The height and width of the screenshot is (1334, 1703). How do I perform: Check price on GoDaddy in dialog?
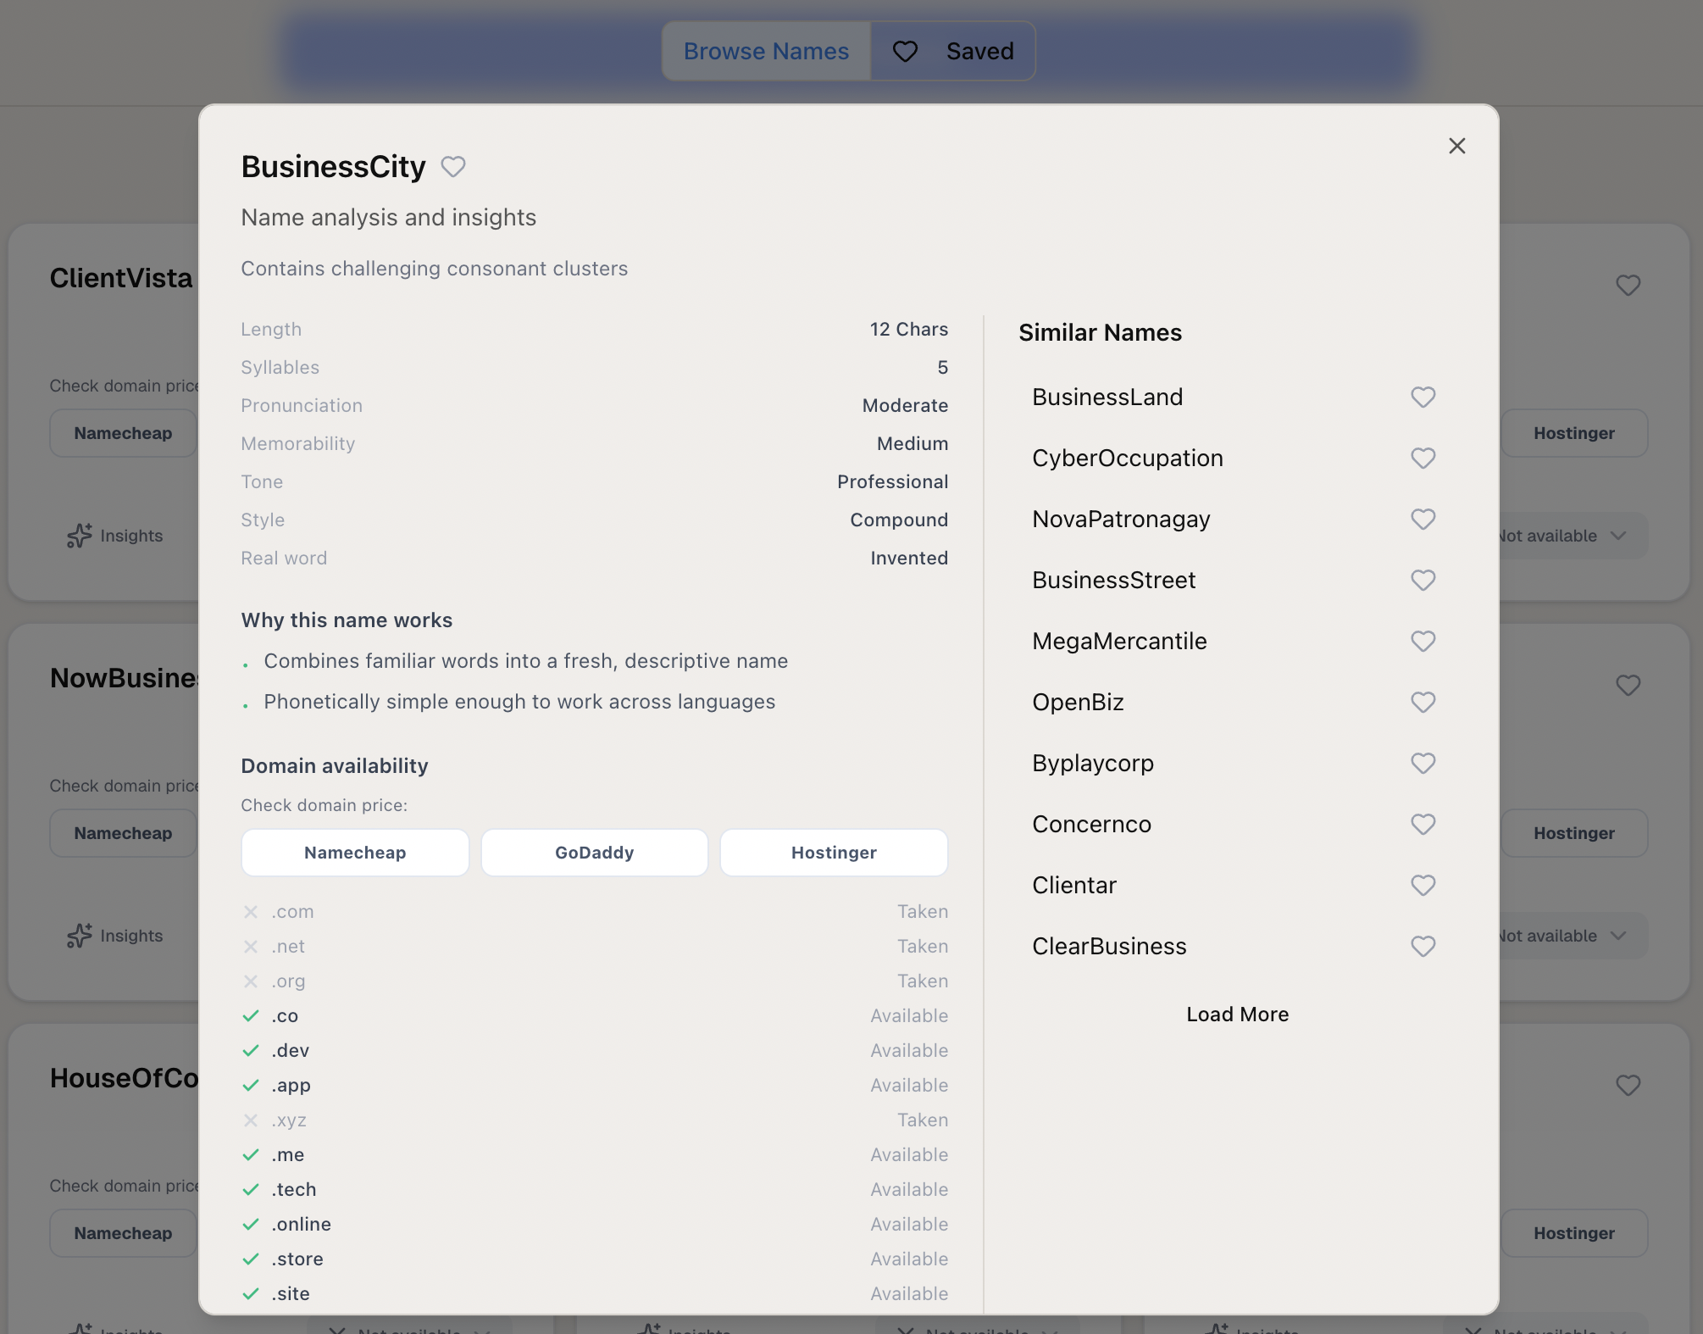point(595,853)
